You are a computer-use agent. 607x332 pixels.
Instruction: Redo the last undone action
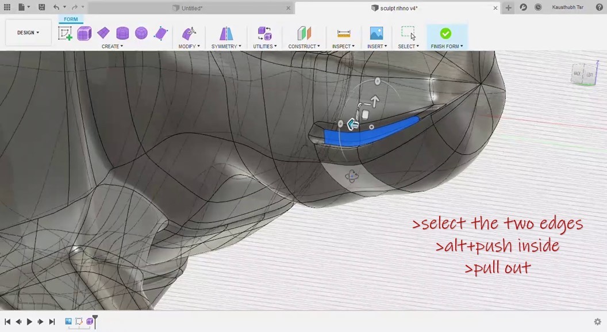click(x=74, y=7)
